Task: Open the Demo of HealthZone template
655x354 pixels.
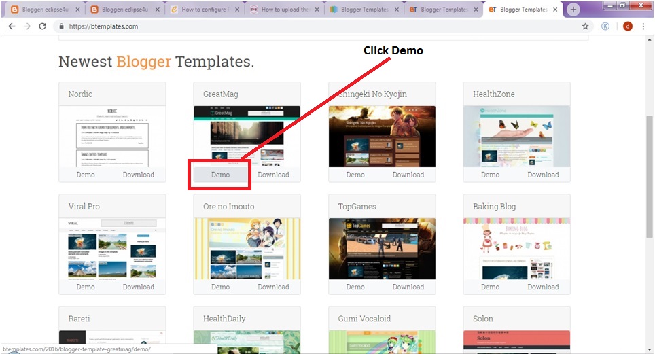Action: (491, 175)
